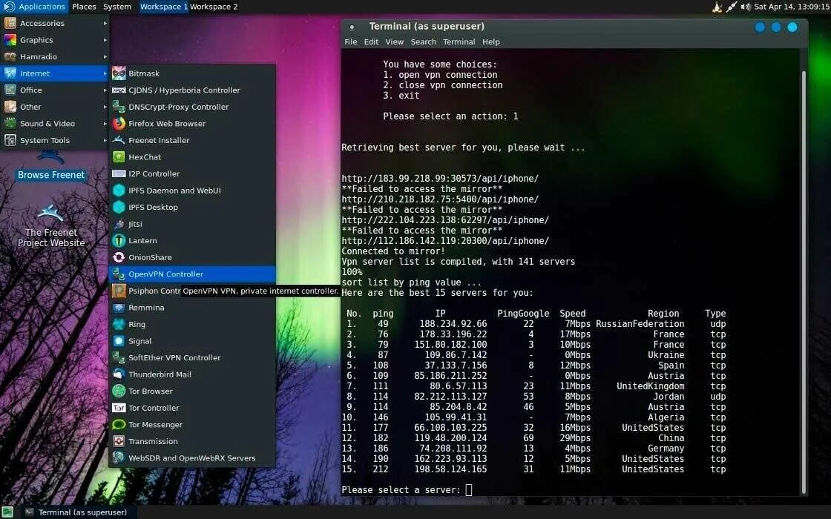Click the show desktop button in bottom panel
Viewport: 831px width, 519px height.
[x=7, y=512]
